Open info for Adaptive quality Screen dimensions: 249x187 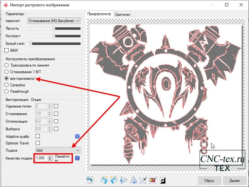[x=77, y=136]
